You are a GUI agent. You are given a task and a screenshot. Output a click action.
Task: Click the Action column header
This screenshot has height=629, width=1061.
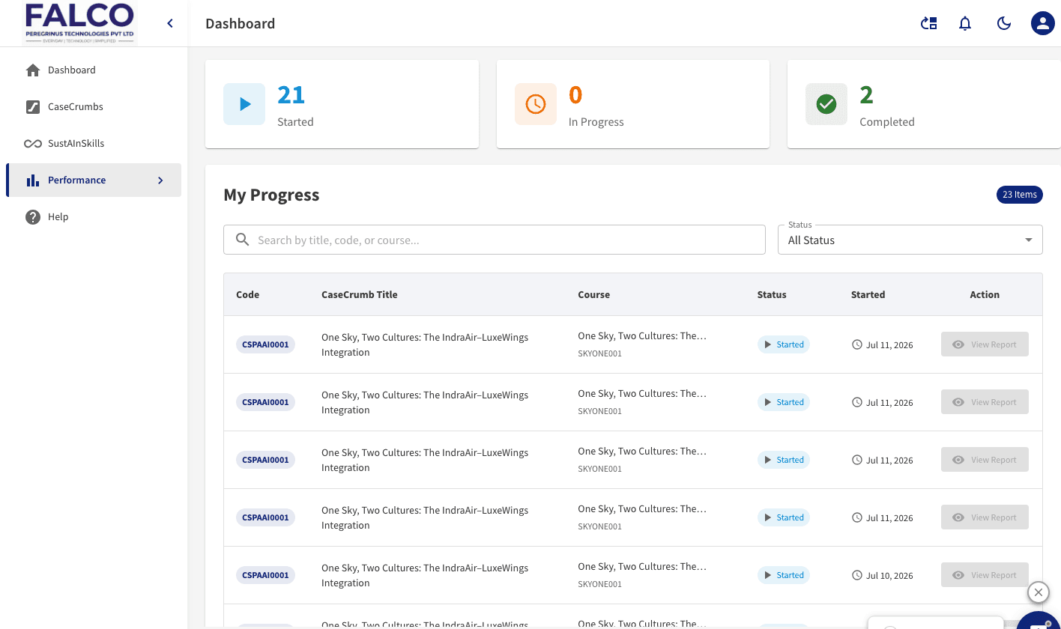click(x=985, y=294)
